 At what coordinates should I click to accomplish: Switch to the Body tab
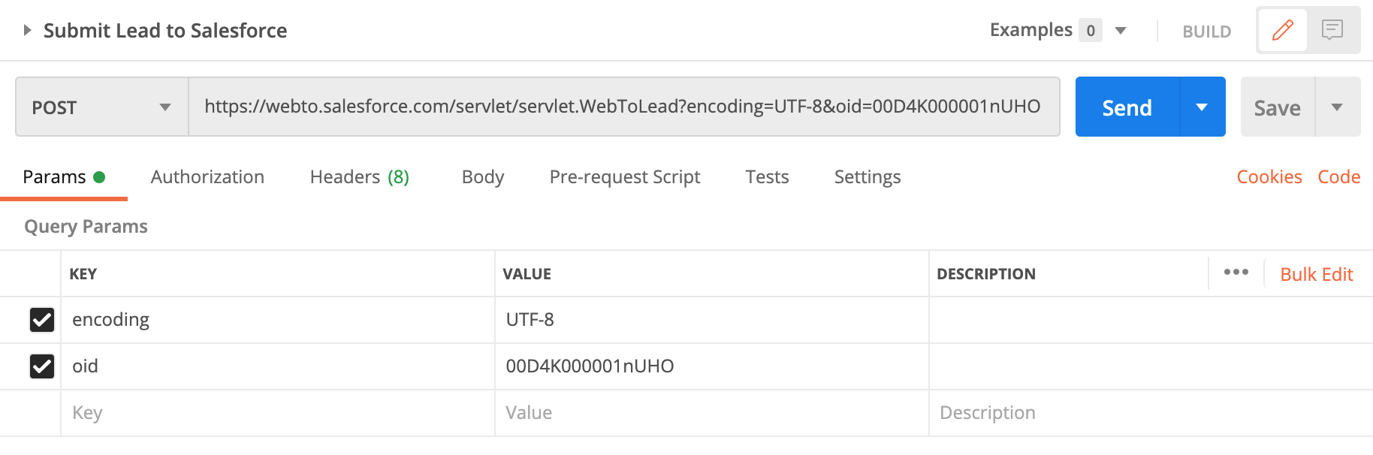[483, 177]
